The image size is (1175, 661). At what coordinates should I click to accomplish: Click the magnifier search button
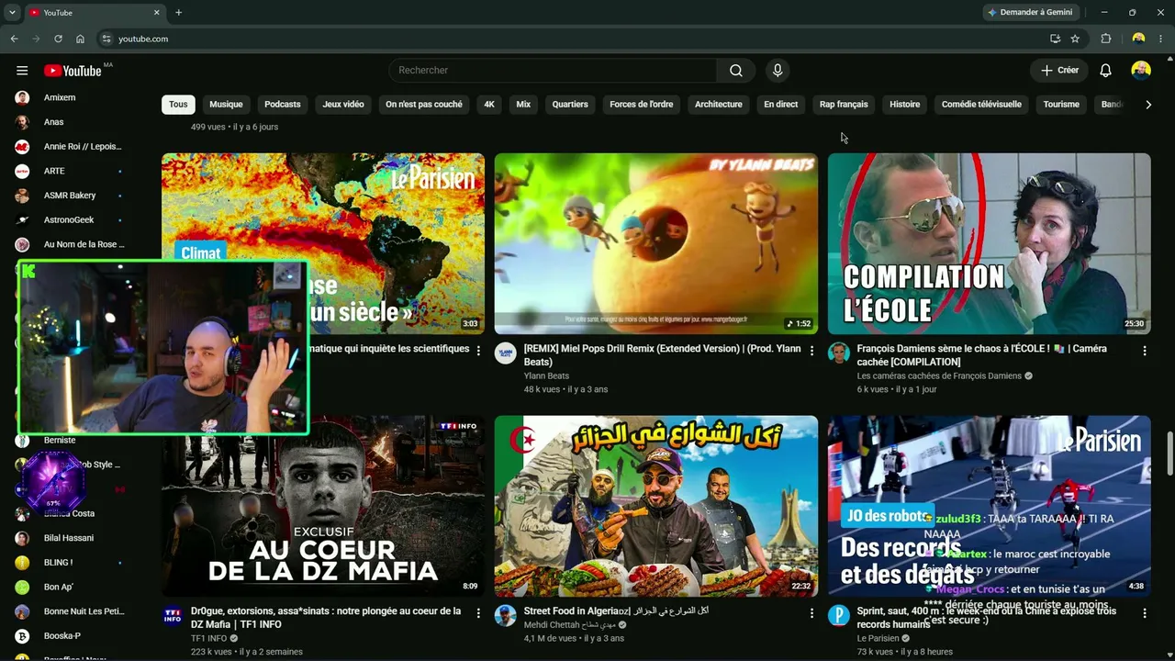pyautogui.click(x=736, y=71)
